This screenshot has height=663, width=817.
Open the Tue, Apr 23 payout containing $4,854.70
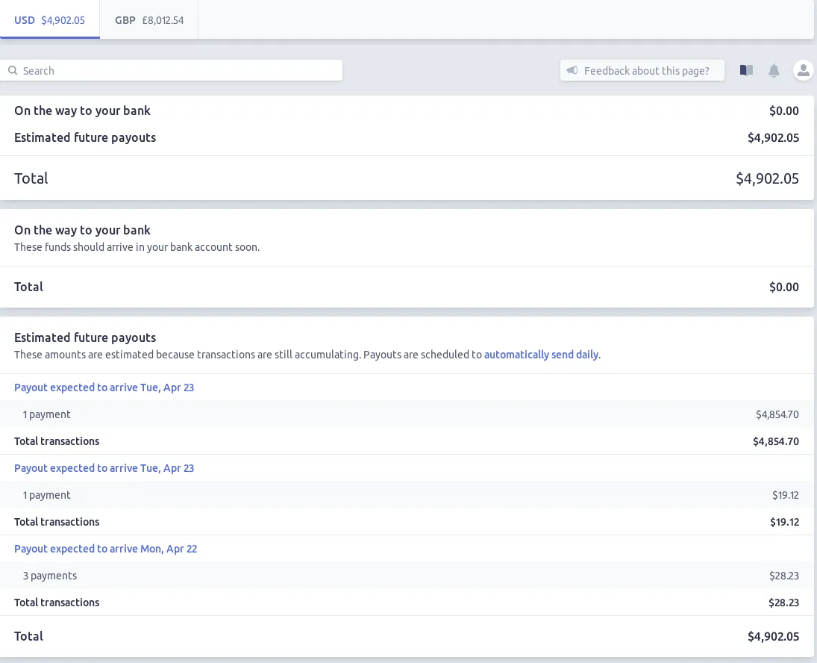click(104, 387)
